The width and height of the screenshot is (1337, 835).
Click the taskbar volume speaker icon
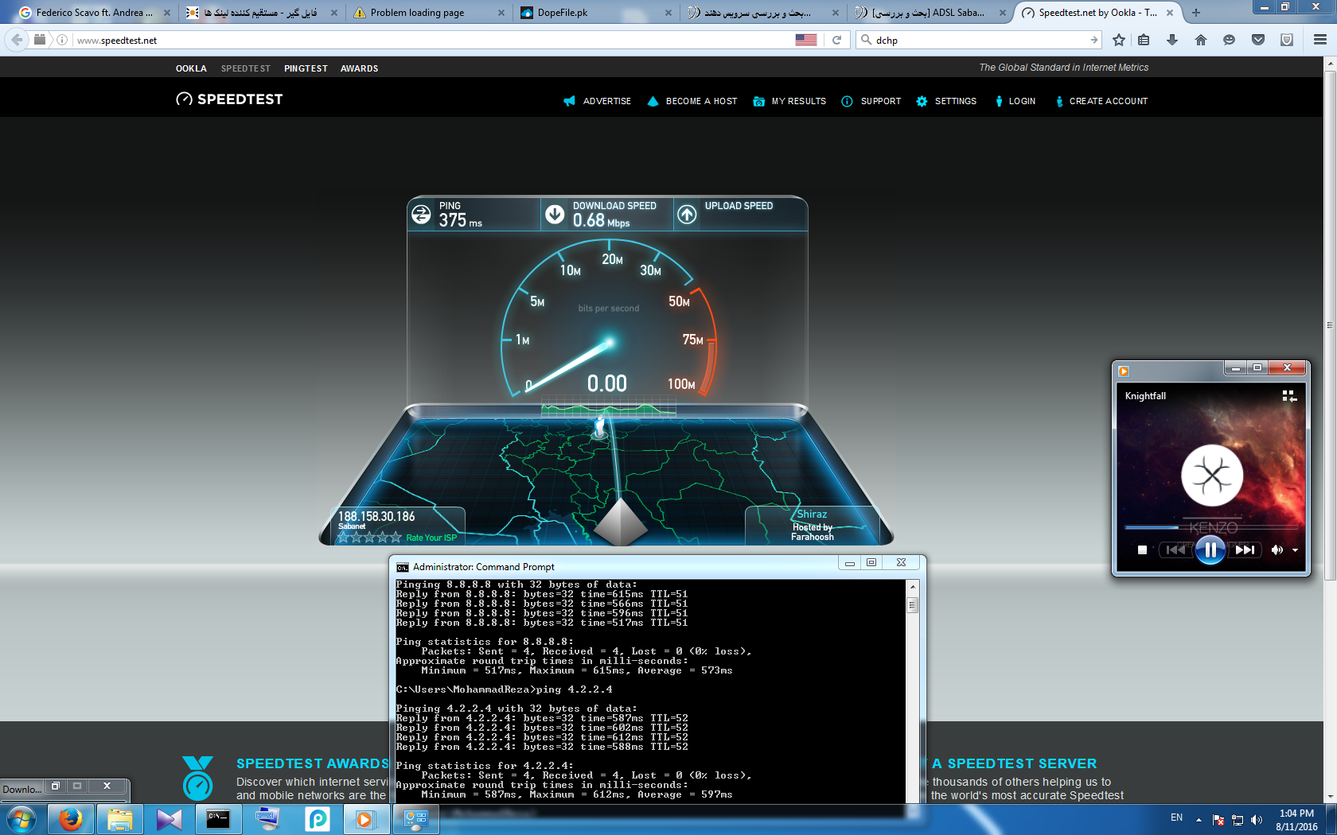coord(1257,820)
